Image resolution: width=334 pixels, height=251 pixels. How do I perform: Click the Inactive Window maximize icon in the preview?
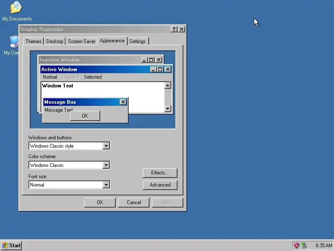point(151,60)
